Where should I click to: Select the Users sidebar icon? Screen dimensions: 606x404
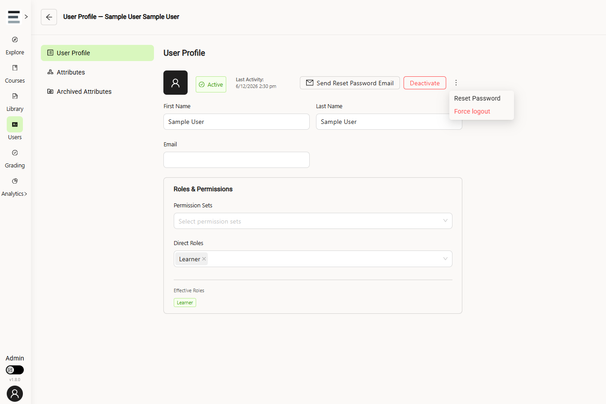tap(15, 124)
